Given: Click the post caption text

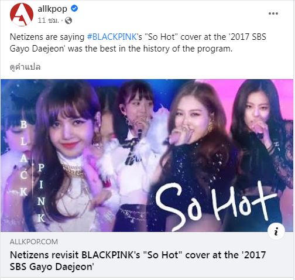Looking at the screenshot, I should 138,43.
